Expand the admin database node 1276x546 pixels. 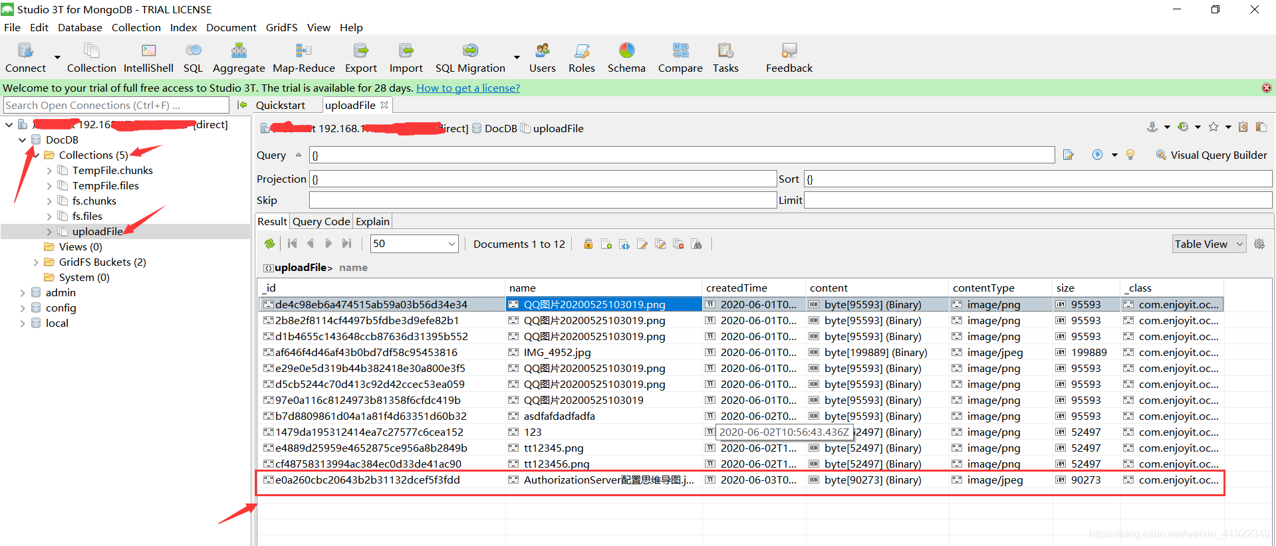click(23, 293)
